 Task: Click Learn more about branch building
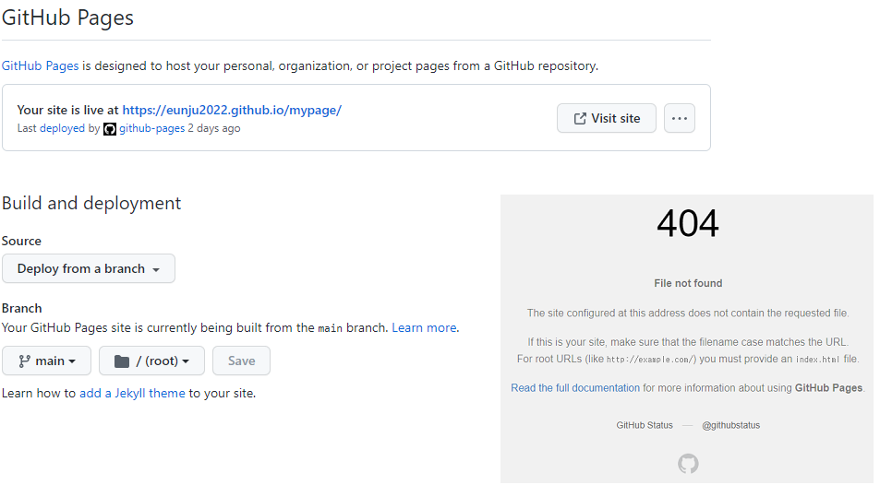point(424,327)
